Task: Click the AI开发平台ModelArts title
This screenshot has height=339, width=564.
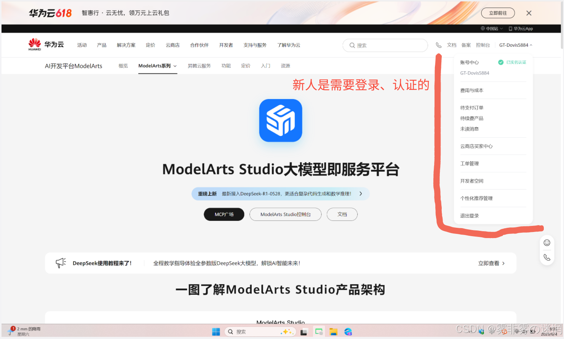Action: [x=73, y=66]
